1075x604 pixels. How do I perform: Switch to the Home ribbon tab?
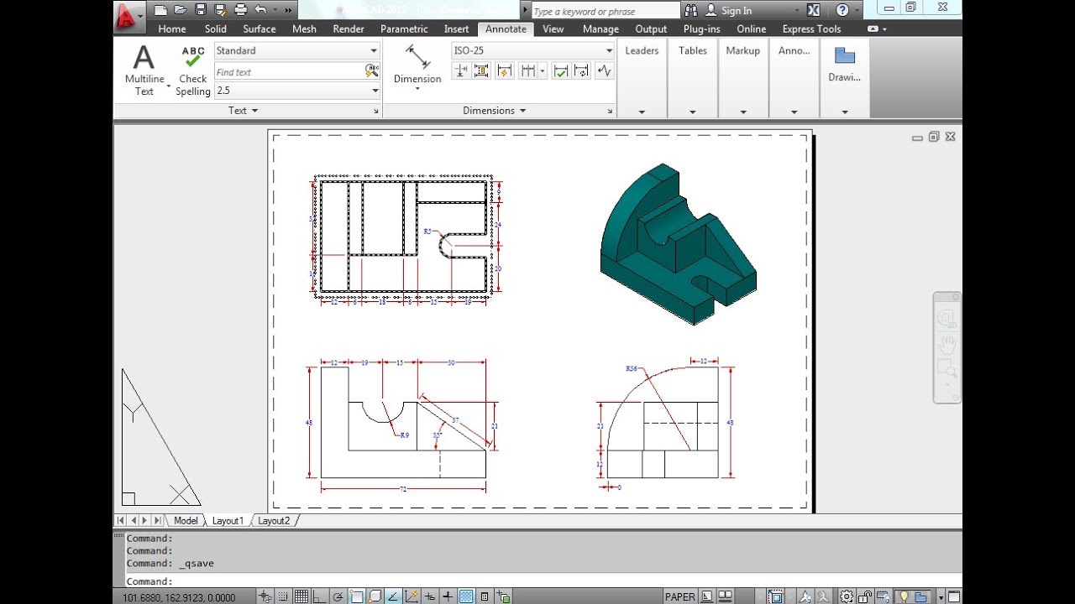point(172,29)
